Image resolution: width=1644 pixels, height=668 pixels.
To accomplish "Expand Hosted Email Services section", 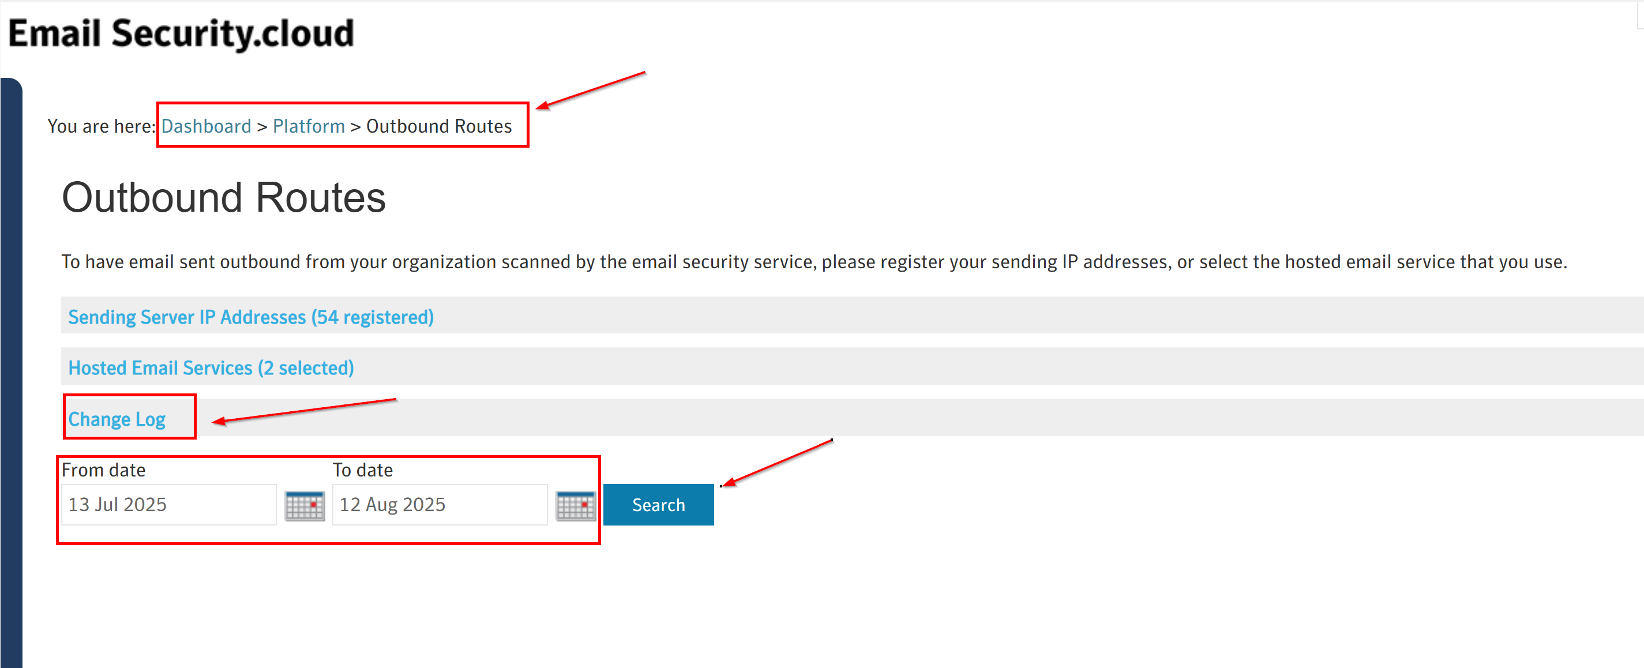I will click(x=211, y=368).
